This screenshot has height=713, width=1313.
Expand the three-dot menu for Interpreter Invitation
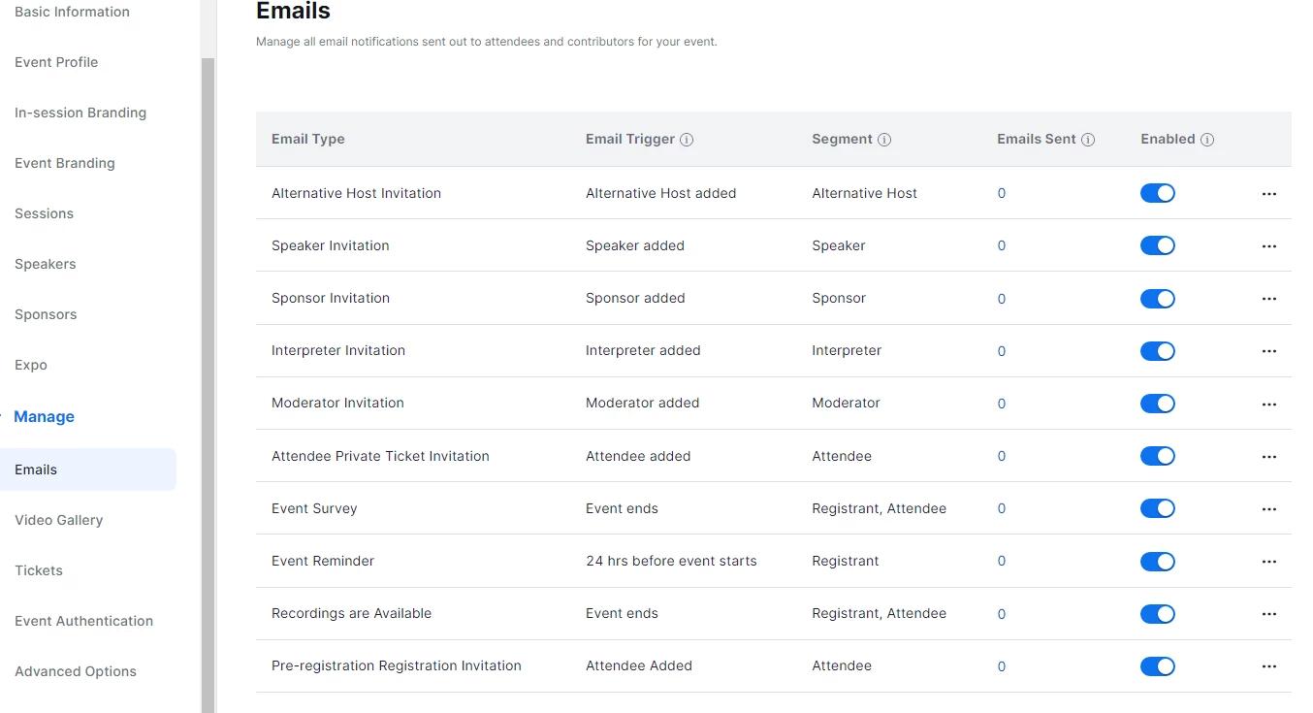pyautogui.click(x=1269, y=351)
